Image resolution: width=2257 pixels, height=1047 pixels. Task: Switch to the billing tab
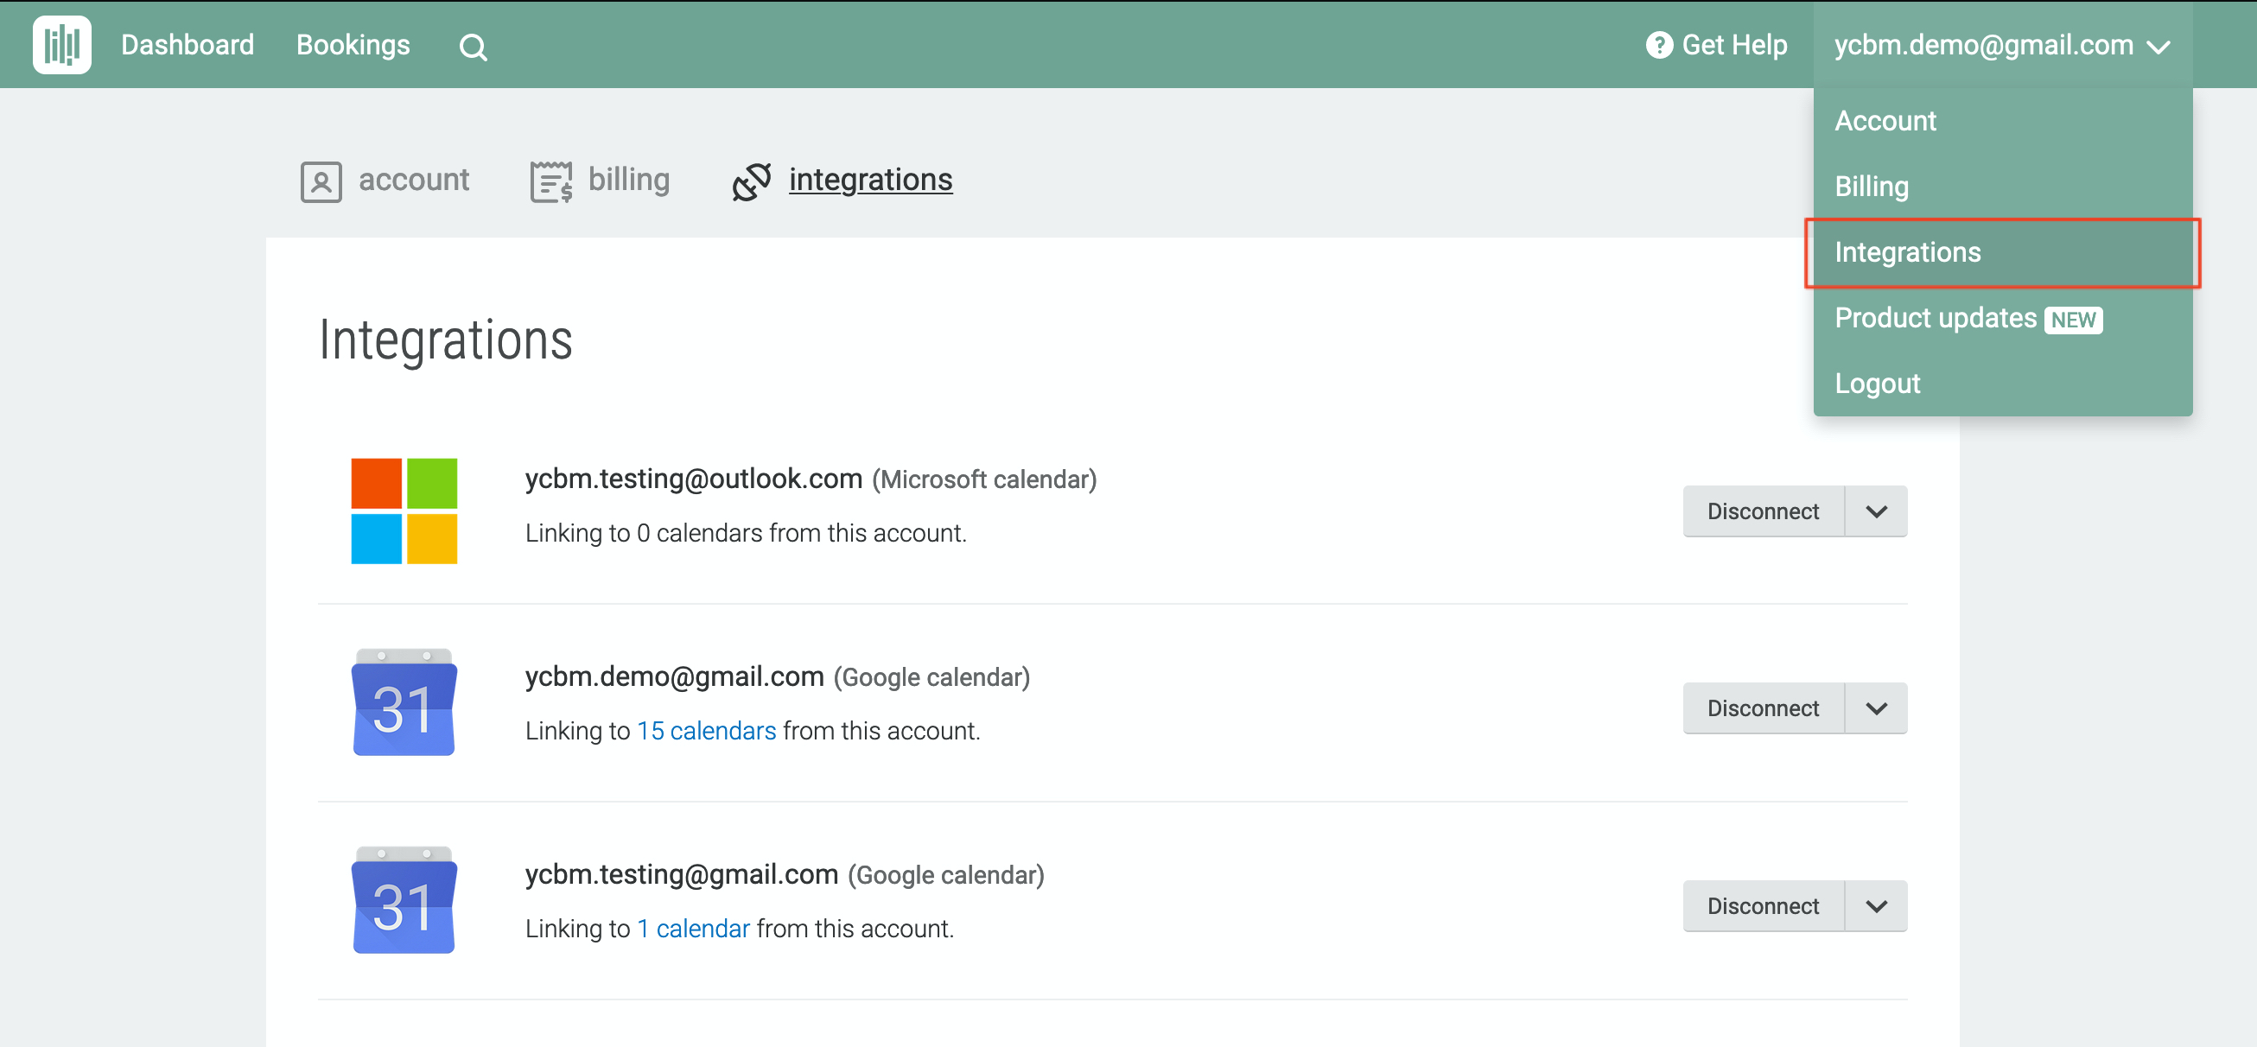click(x=628, y=180)
